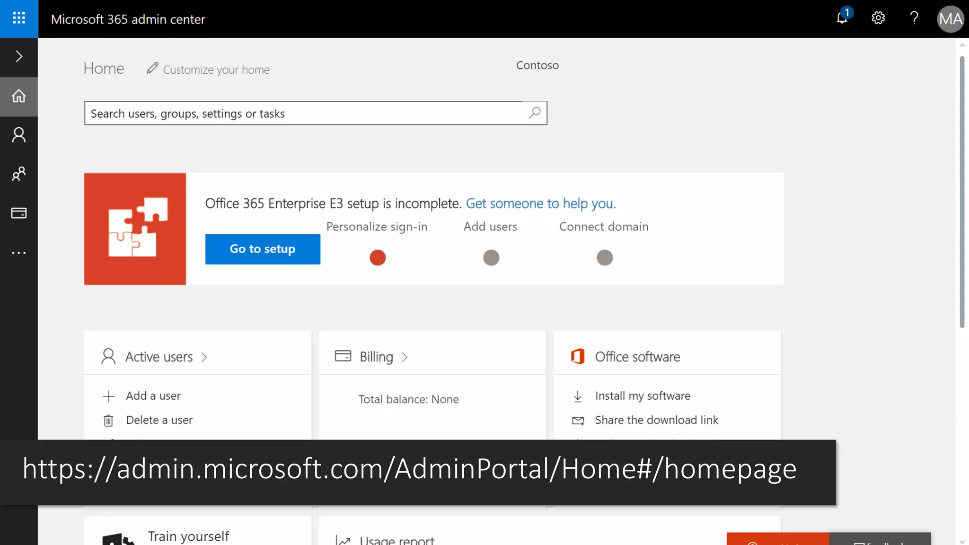The width and height of the screenshot is (969, 545).
Task: Click the Office software heading
Action: (637, 357)
